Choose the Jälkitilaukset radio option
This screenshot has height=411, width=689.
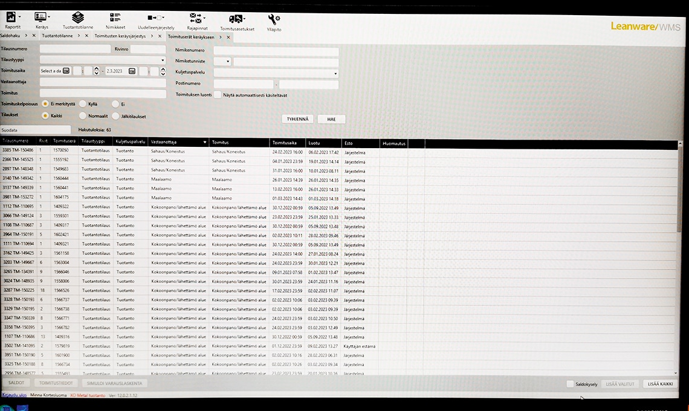[x=106, y=116]
